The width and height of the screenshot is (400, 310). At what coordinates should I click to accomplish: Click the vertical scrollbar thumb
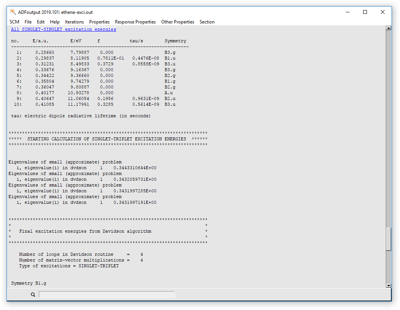(388, 239)
